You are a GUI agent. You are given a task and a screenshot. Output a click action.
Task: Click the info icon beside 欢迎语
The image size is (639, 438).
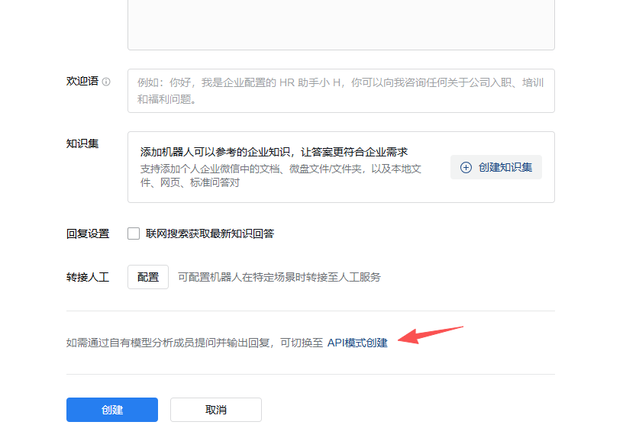click(x=106, y=82)
